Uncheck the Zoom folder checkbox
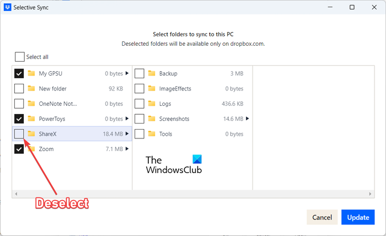This screenshot has height=236, width=386. [19, 149]
